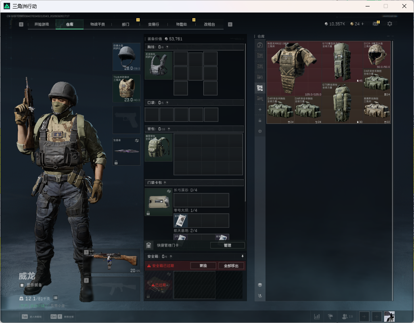Select the fourth warehouse container icon
The image size is (414, 323).
260,77
